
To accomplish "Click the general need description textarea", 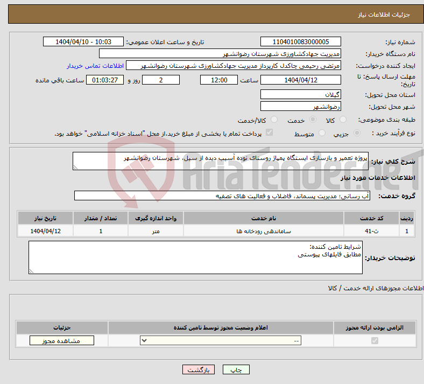I will pos(221,161).
